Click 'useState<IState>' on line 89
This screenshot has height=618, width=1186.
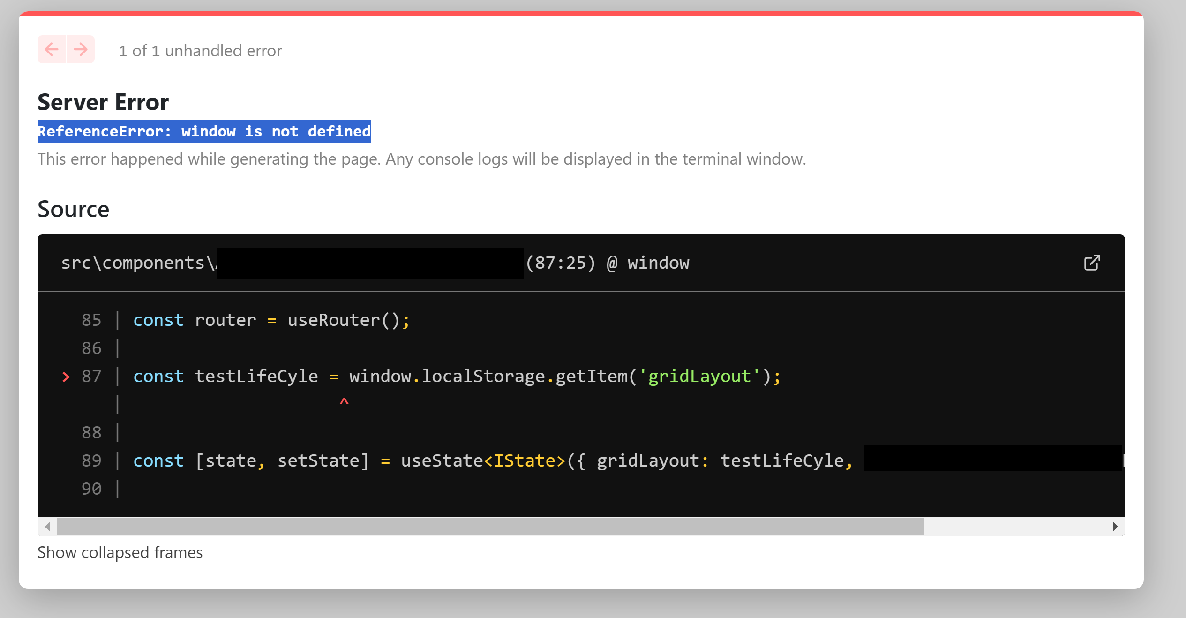(x=483, y=461)
